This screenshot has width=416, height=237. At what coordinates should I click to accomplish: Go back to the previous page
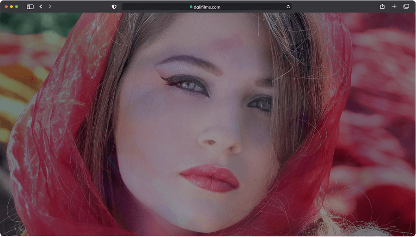[x=41, y=6]
